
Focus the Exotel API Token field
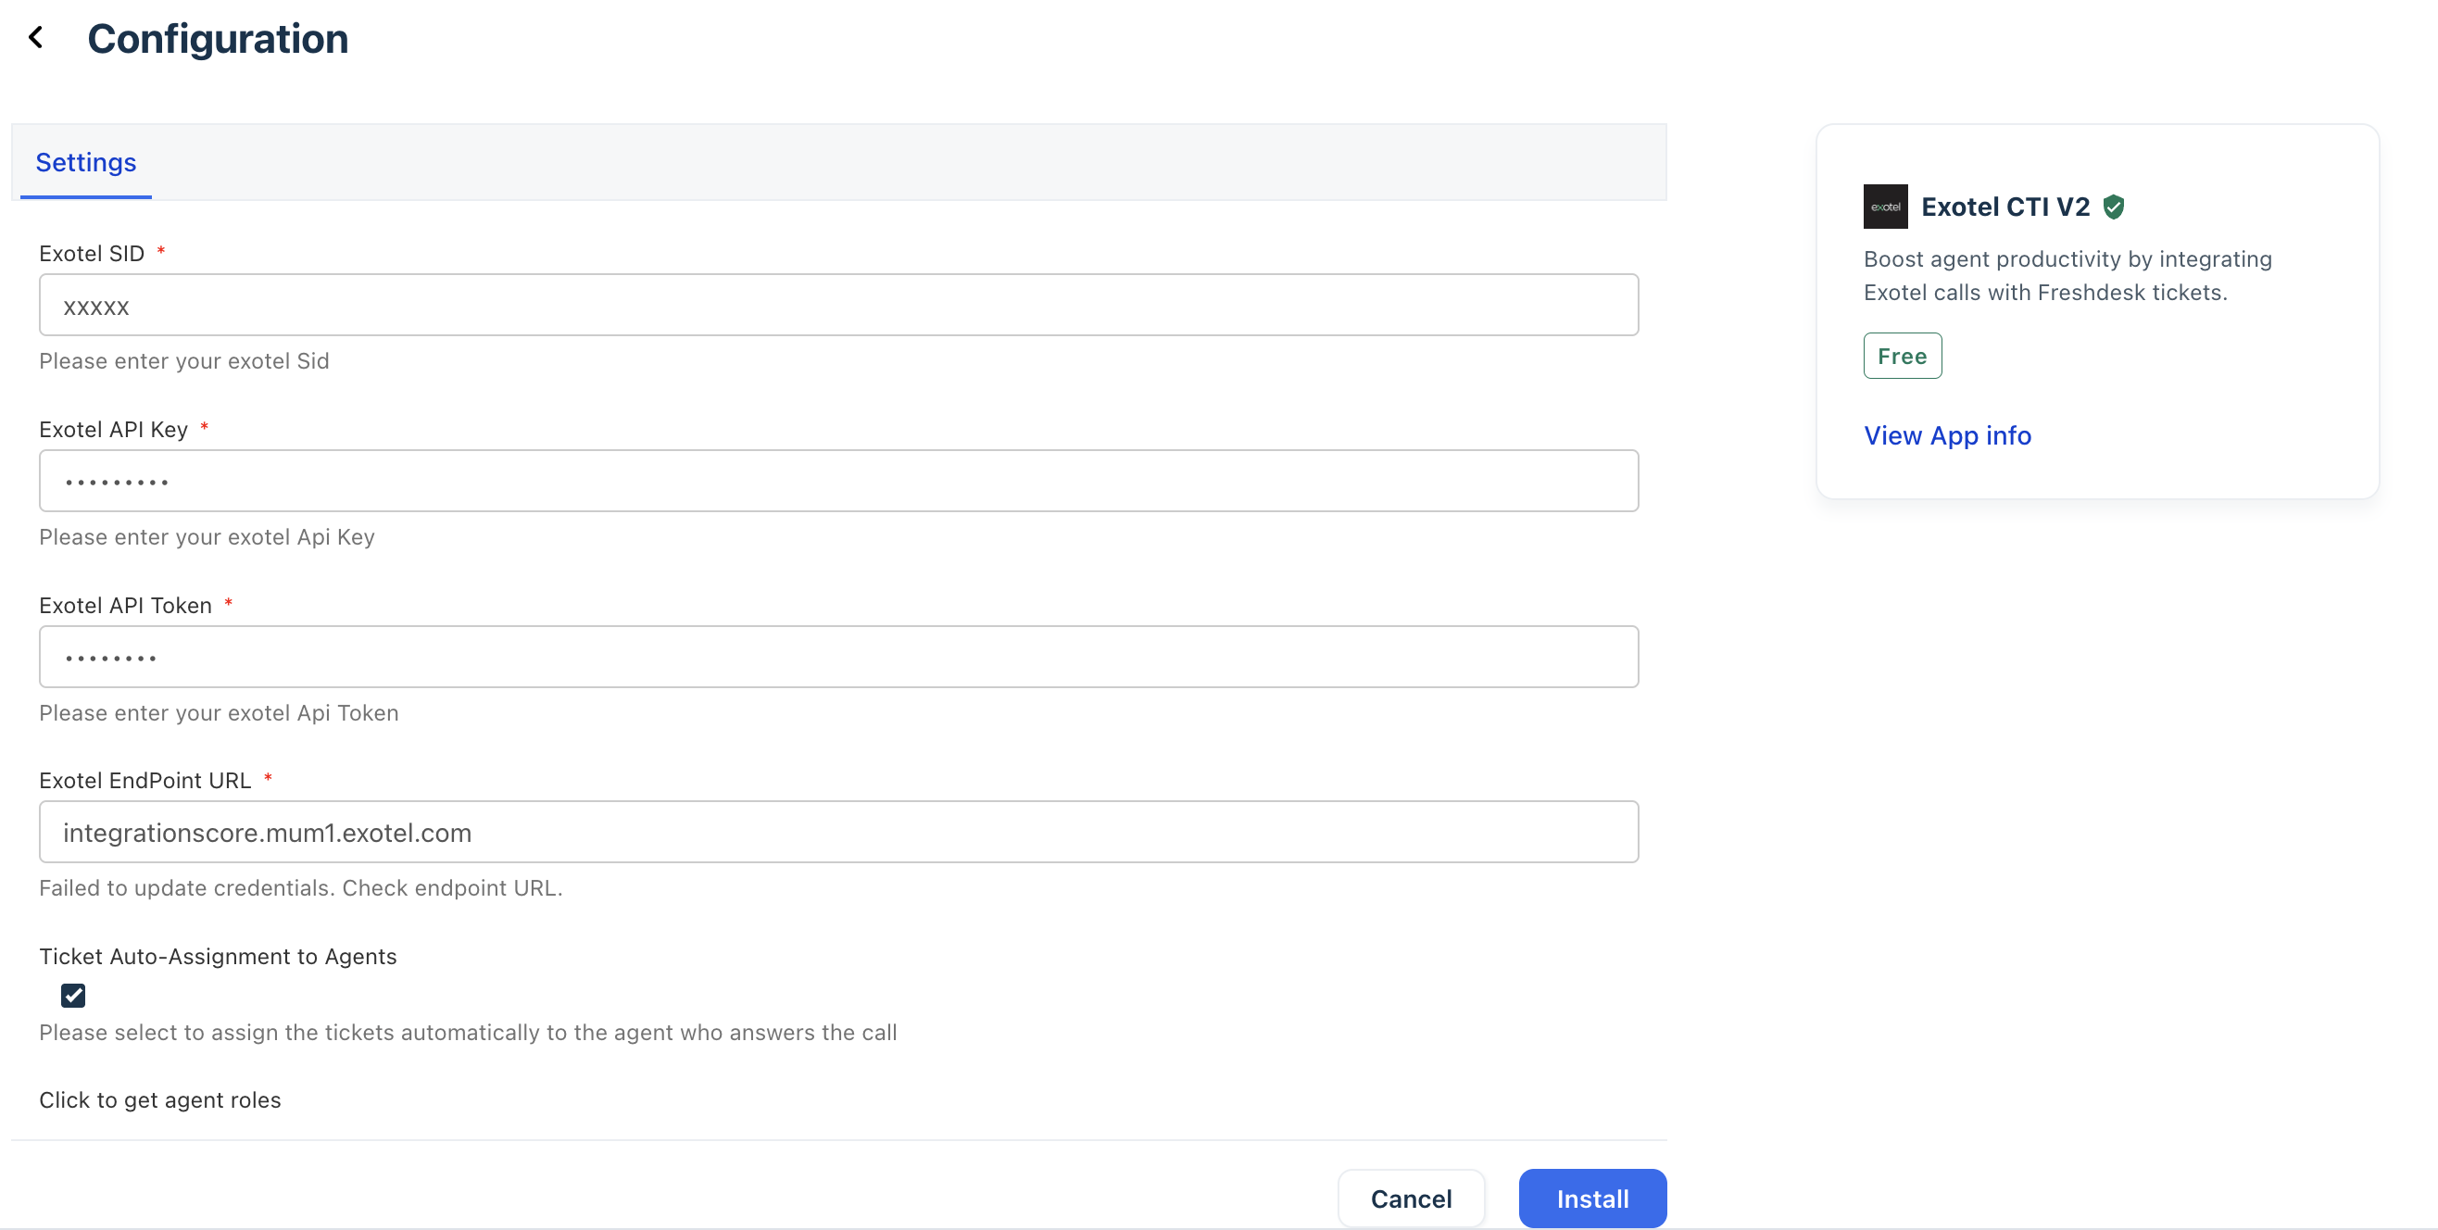[x=838, y=657]
